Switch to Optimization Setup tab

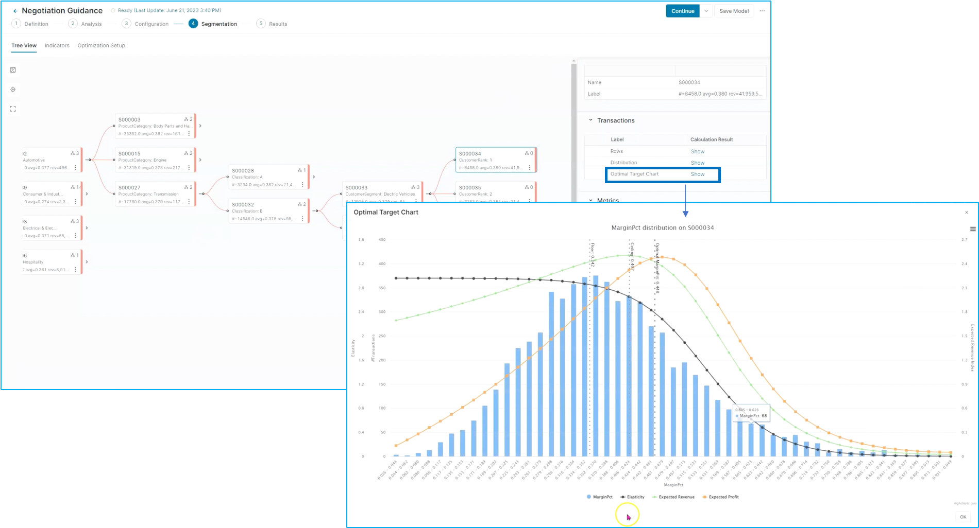[x=101, y=45]
